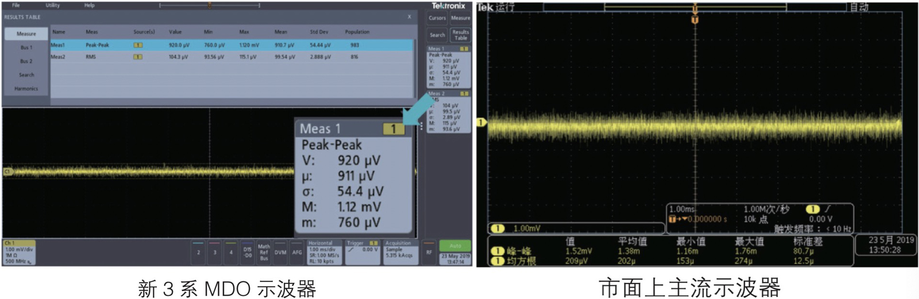Image resolution: width=919 pixels, height=299 pixels.
Task: Click the source 1 badge in Meas2 row
Action: 138,57
